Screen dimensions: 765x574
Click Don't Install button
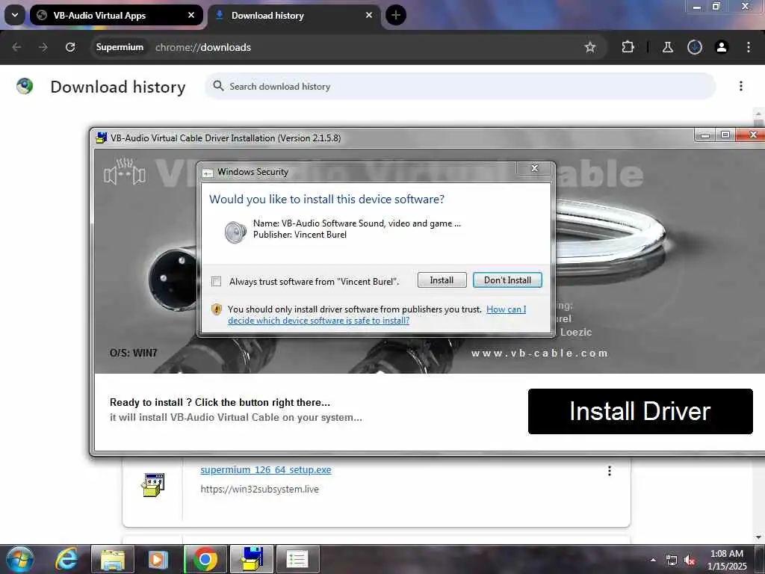click(x=507, y=280)
